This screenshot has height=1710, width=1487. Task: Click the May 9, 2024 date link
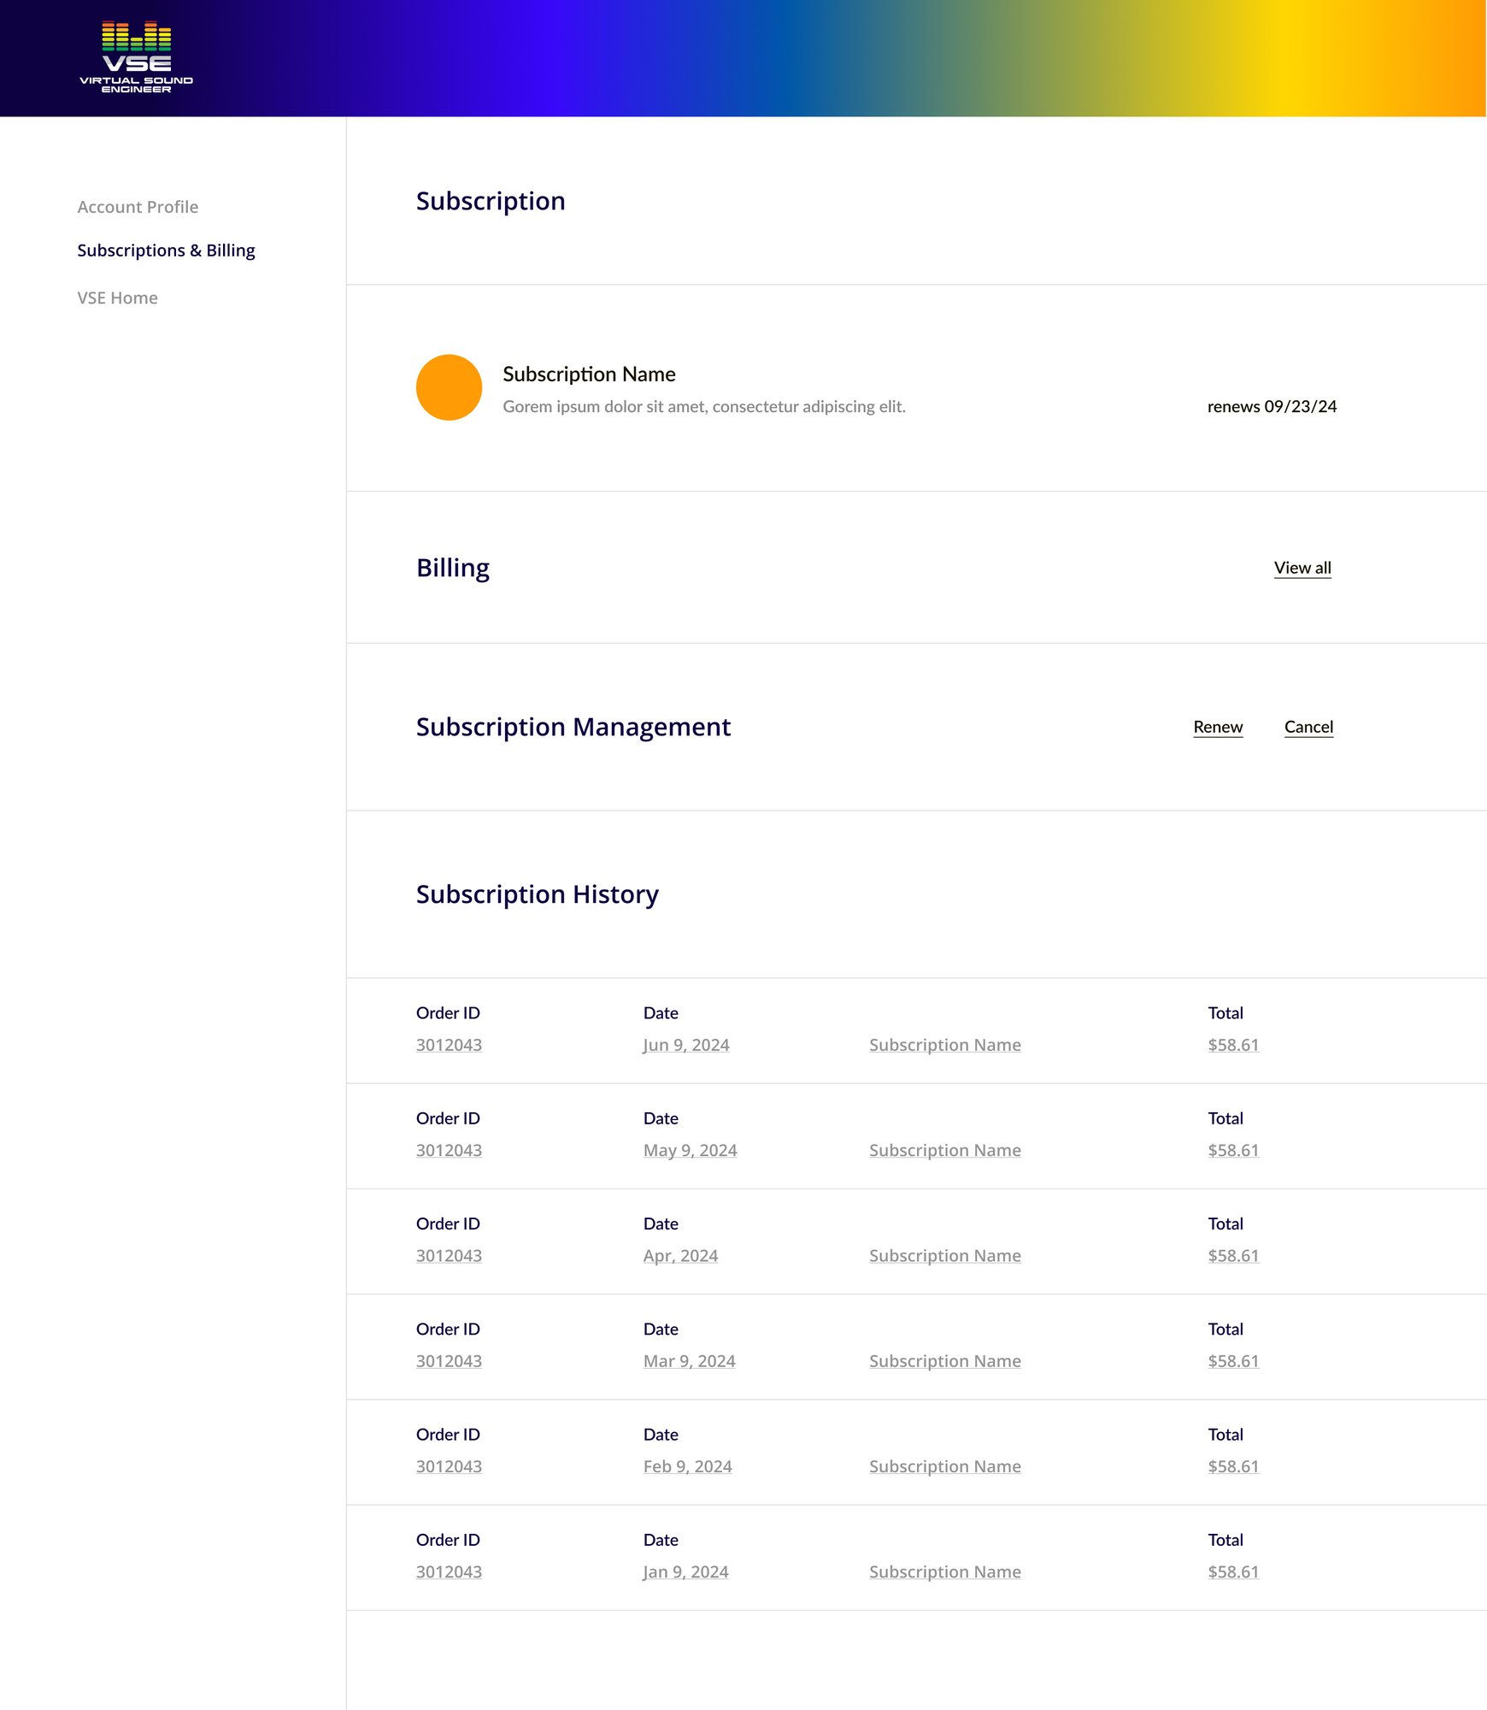[690, 1150]
